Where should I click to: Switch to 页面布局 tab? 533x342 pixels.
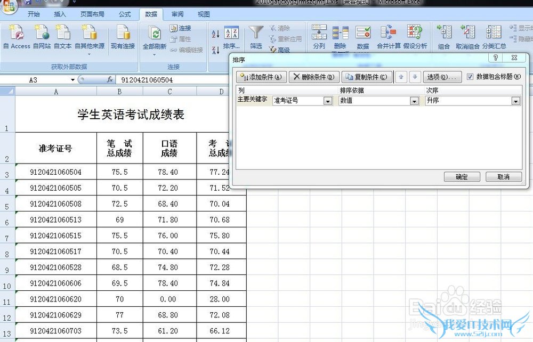pos(92,14)
